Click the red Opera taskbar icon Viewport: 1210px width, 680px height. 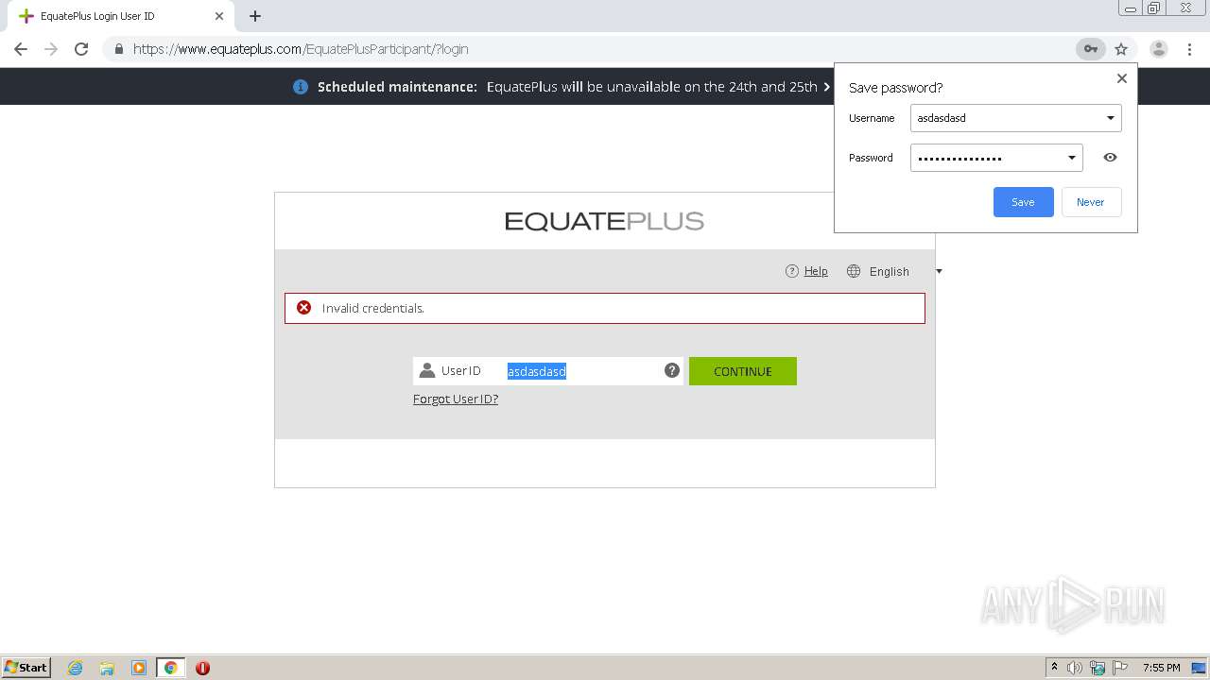pyautogui.click(x=202, y=668)
